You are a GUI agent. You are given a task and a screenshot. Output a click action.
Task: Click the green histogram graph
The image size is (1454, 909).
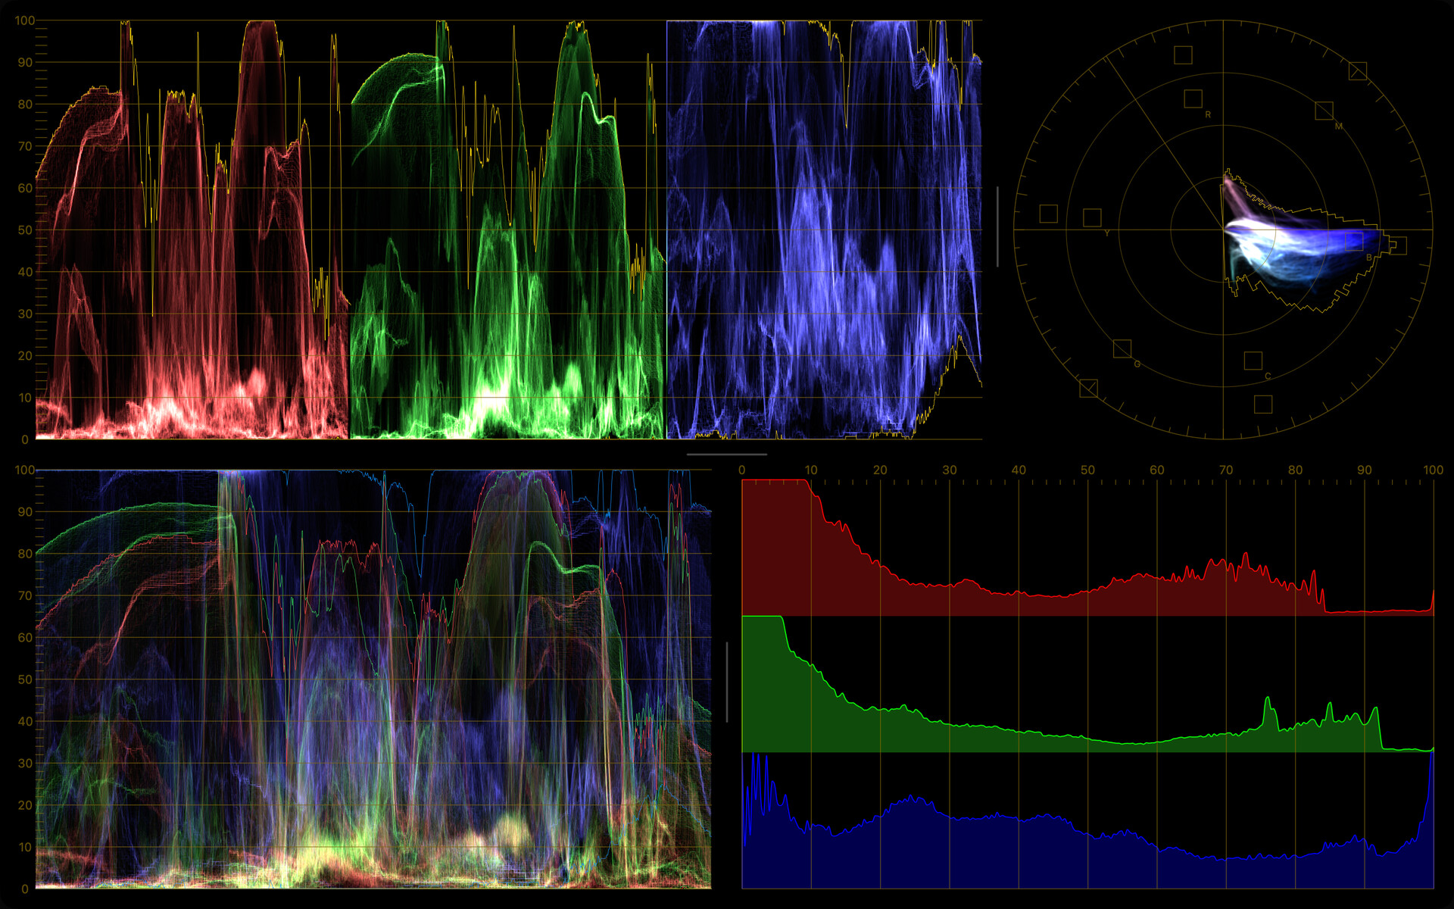pyautogui.click(x=1087, y=684)
